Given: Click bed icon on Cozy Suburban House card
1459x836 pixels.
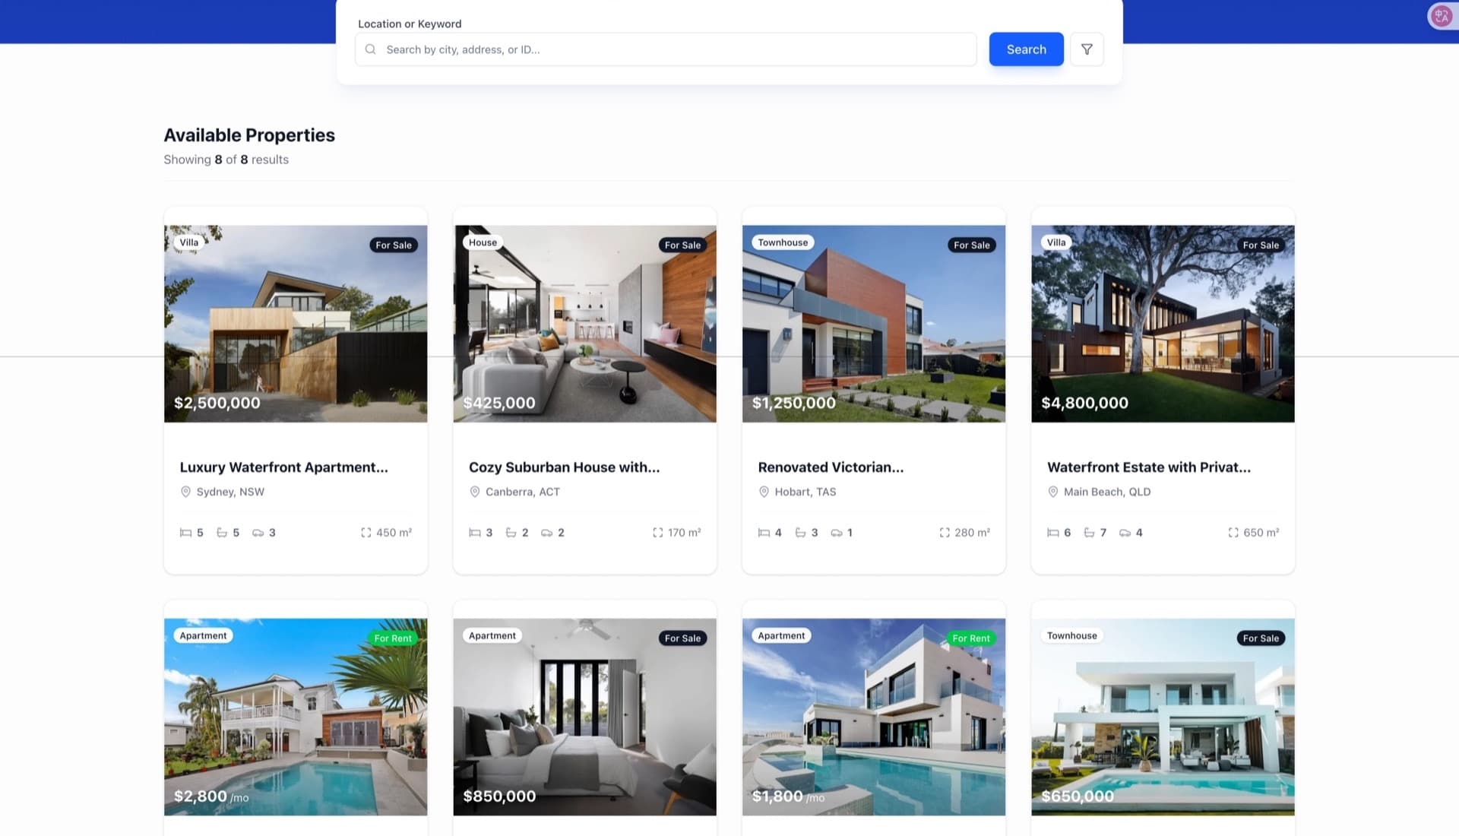Looking at the screenshot, I should pyautogui.click(x=475, y=533).
